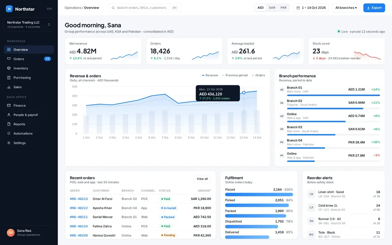Click the Inventory box icon
The height and width of the screenshot is (245, 392).
click(x=9, y=68)
